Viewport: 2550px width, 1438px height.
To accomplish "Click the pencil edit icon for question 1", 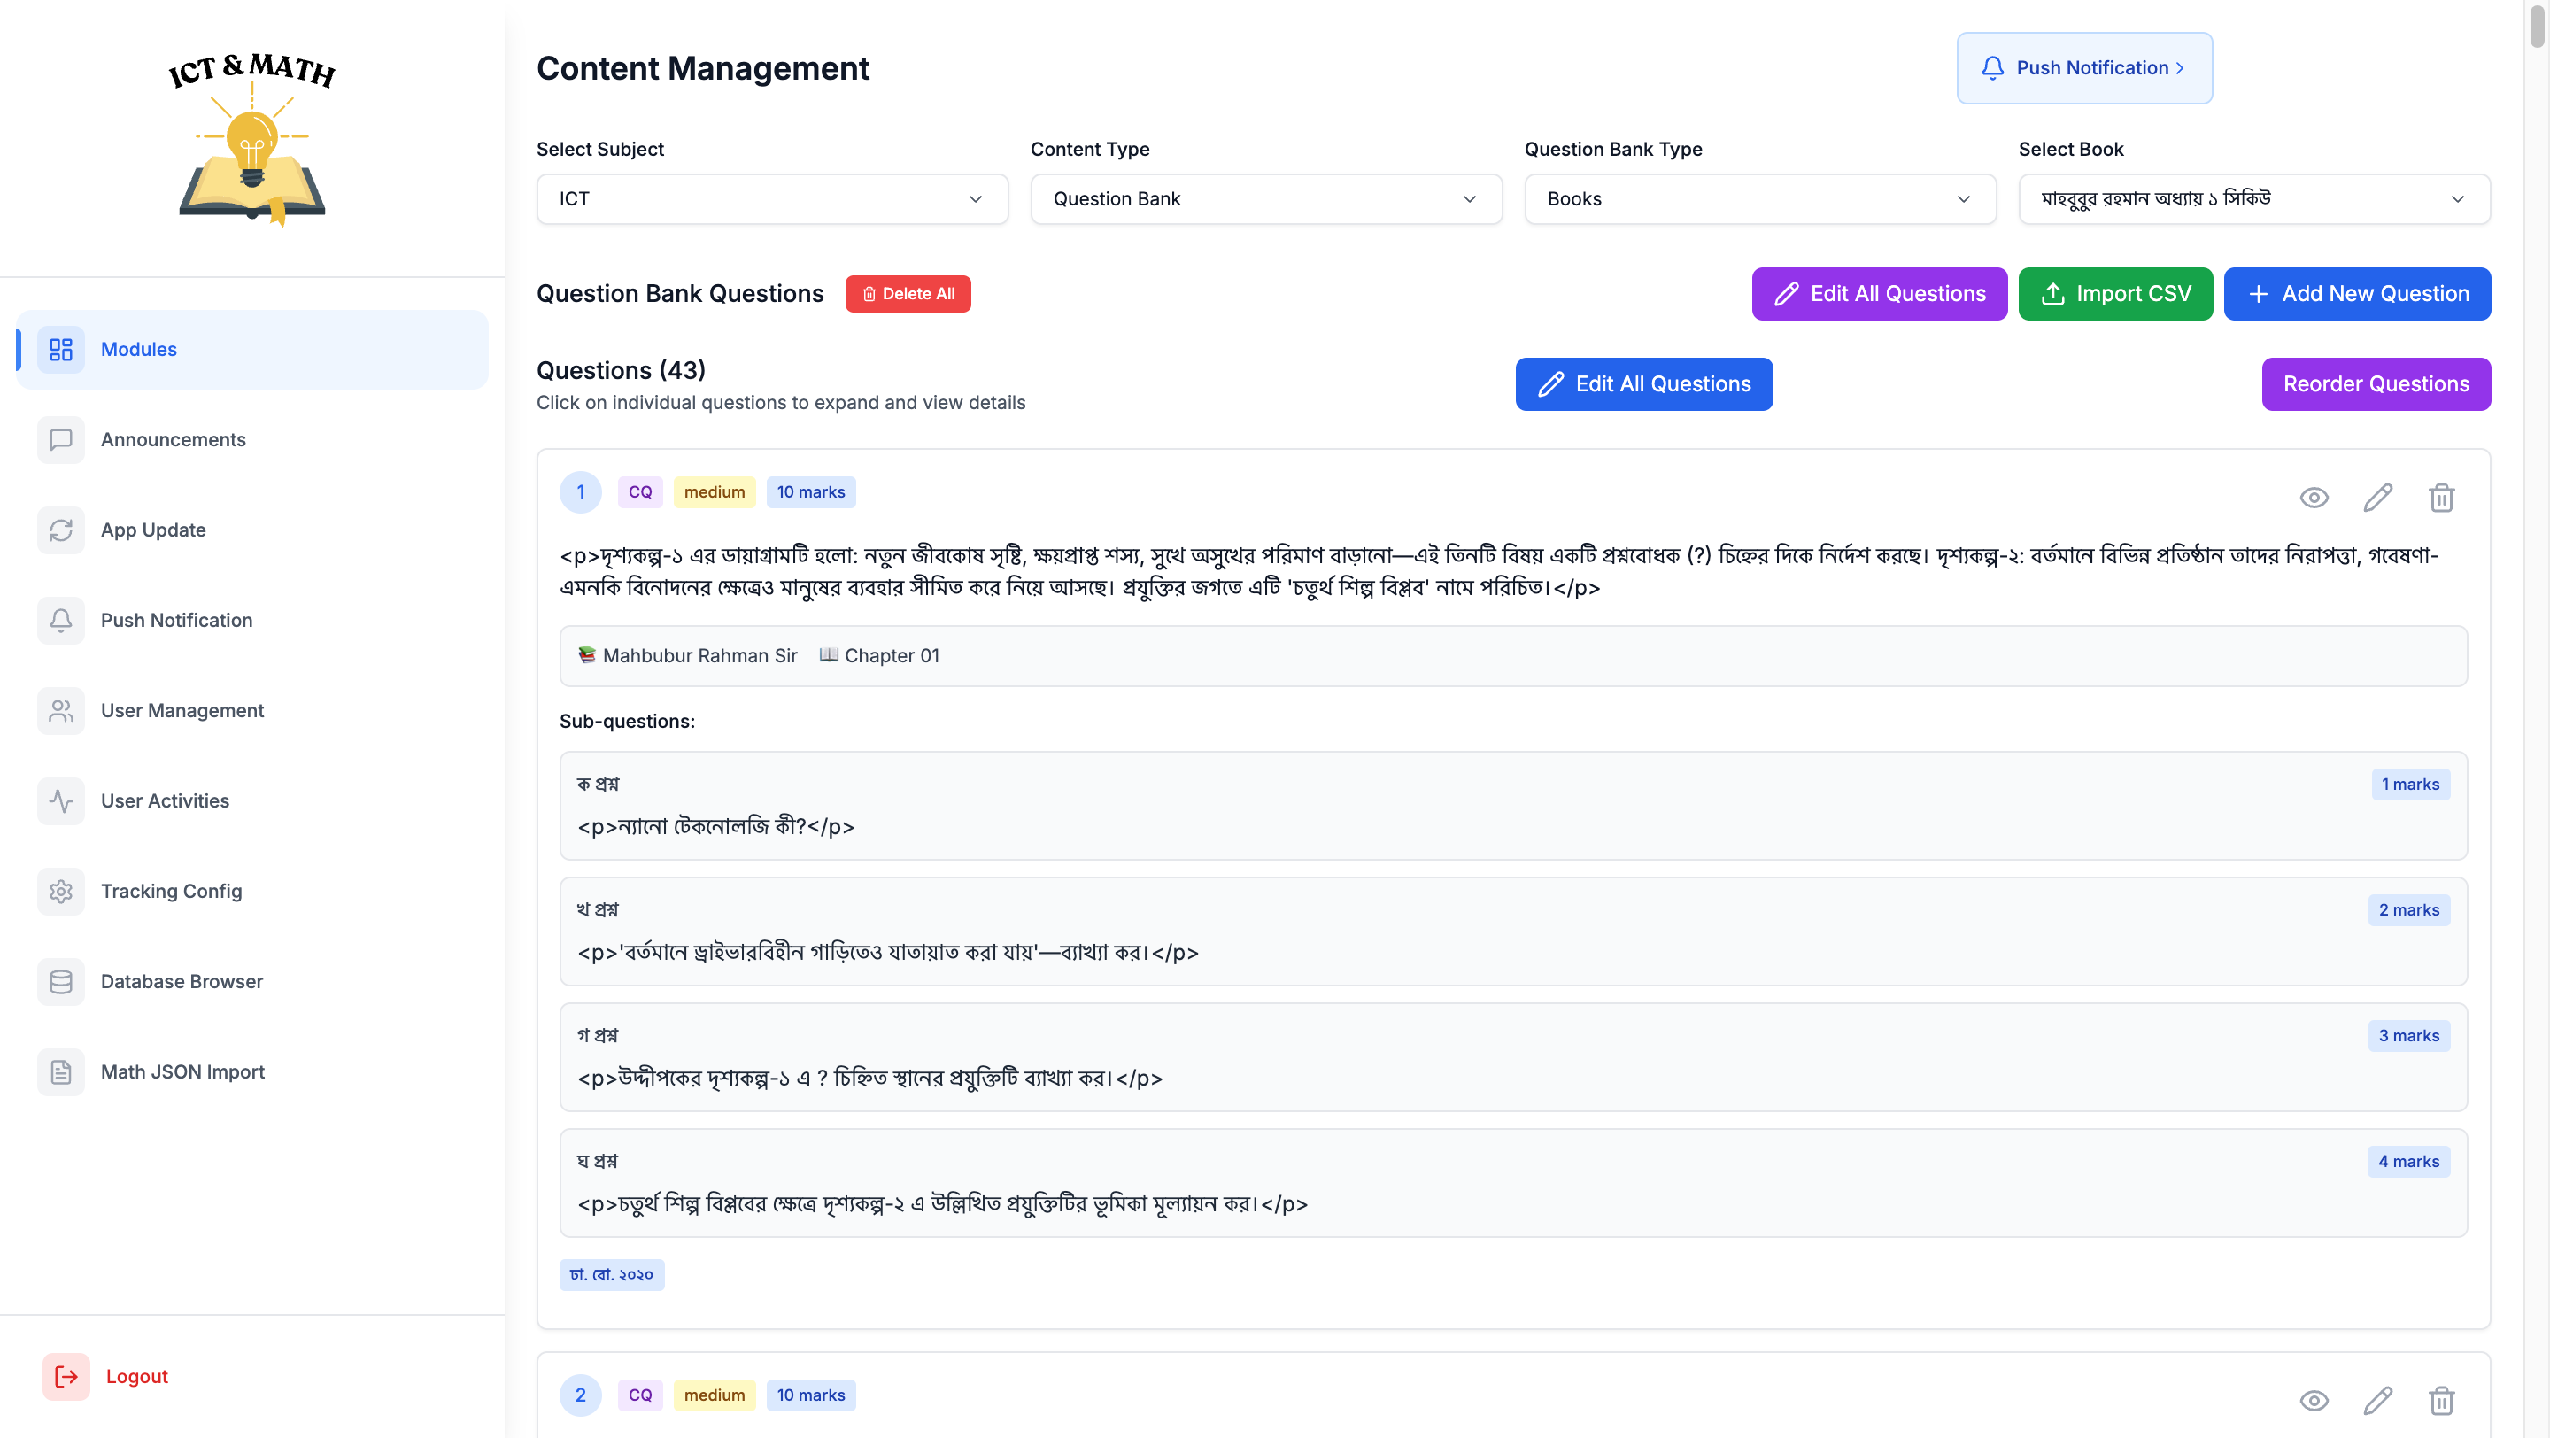I will tap(2377, 498).
